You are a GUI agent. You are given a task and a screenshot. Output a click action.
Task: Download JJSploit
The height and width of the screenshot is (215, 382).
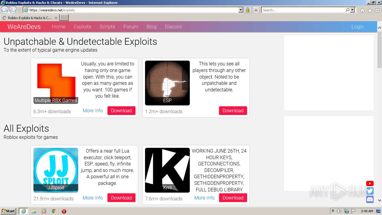(x=121, y=198)
